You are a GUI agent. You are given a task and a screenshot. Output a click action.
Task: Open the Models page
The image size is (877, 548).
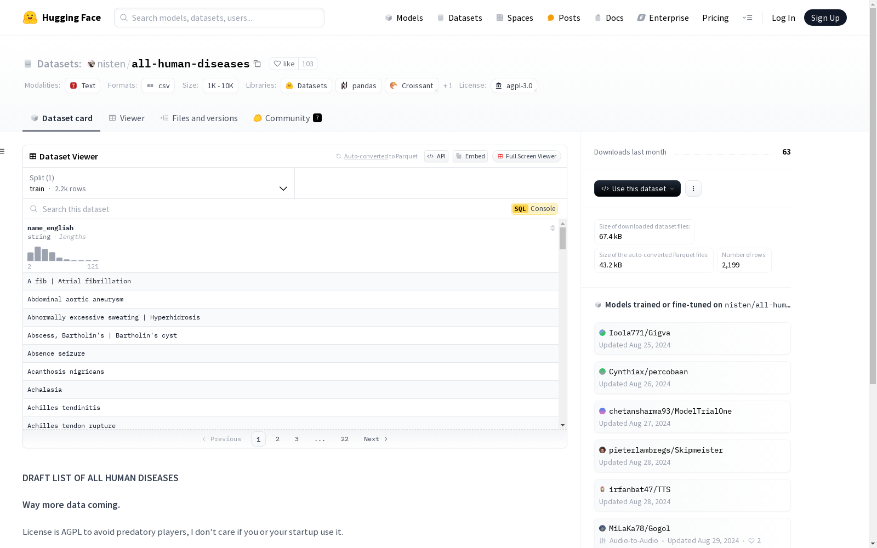point(404,18)
